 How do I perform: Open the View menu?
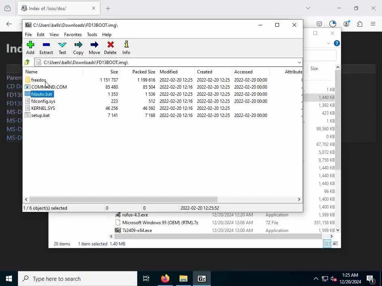(x=54, y=35)
